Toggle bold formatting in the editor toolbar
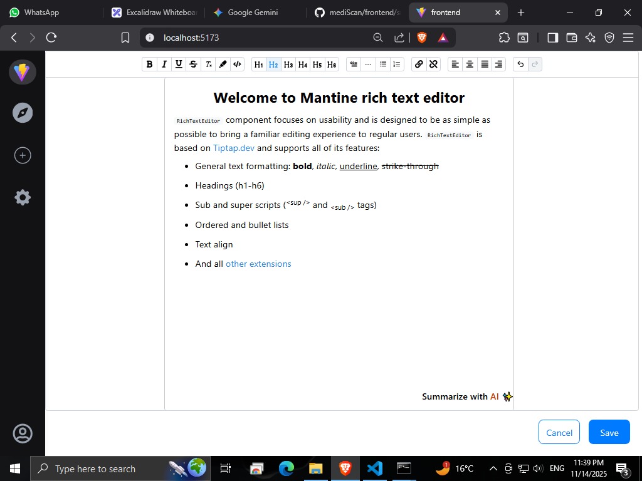 tap(149, 64)
